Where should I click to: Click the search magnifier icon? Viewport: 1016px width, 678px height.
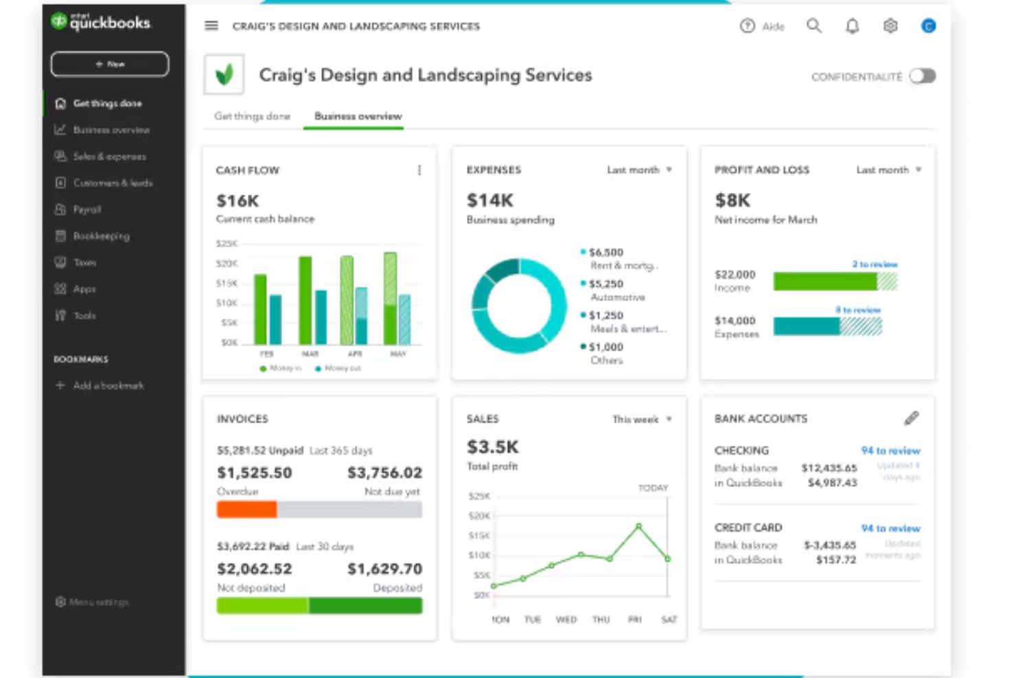click(x=814, y=26)
